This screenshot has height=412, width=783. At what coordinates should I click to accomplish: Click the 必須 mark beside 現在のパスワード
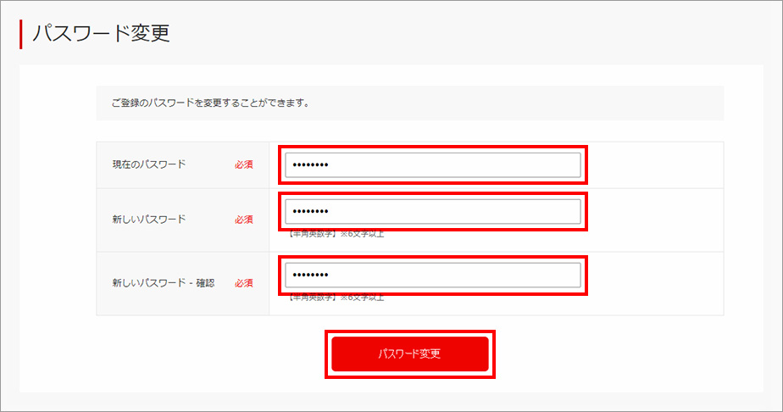(x=244, y=164)
